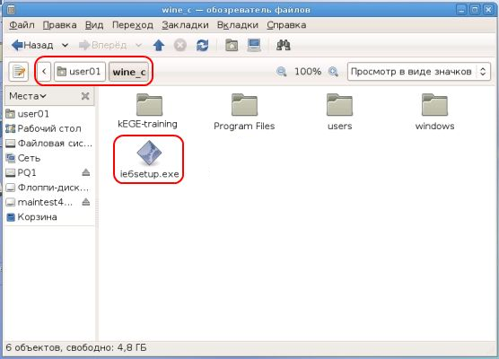Go up to the parent folder

click(x=159, y=45)
